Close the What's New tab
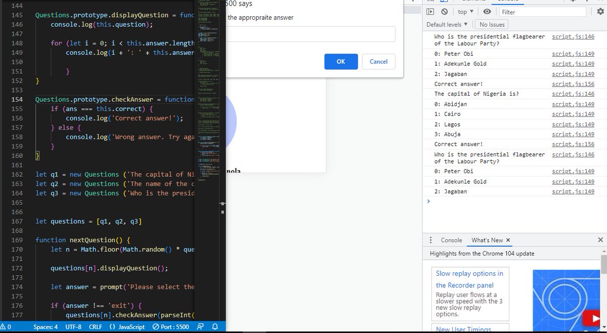 (508, 240)
